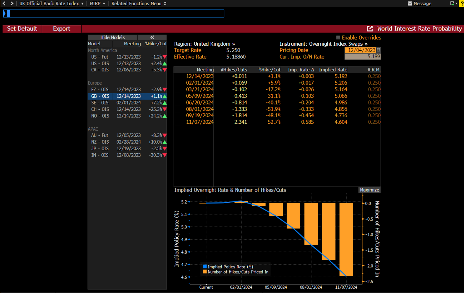Screen dimensions: 464x293
Task: Click the command input field at top
Action: click(114, 13)
